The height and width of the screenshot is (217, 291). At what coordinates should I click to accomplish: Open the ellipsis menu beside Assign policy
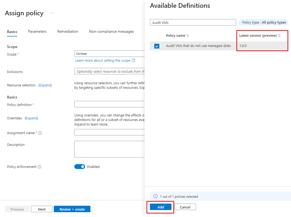tap(52, 13)
